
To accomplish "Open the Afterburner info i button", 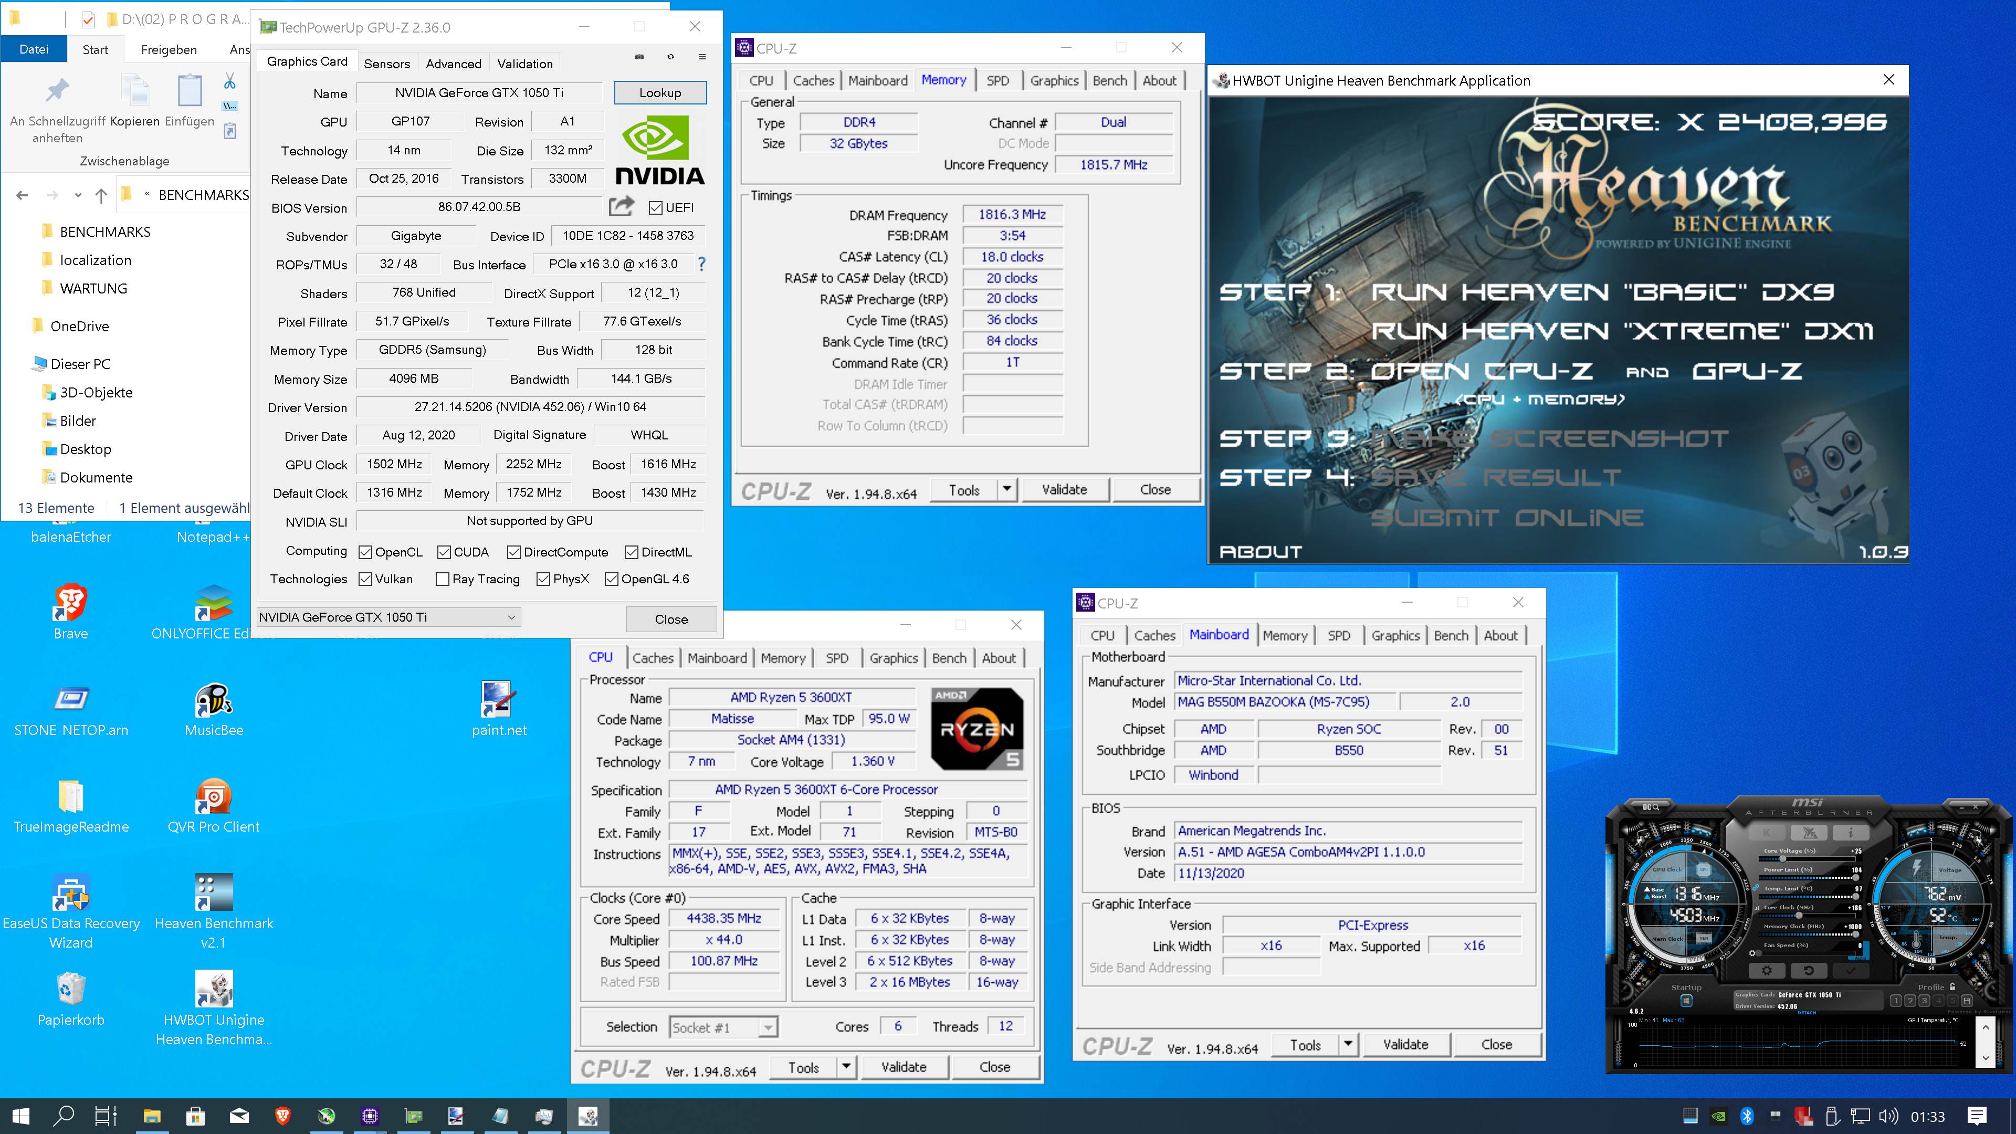I will click(x=1851, y=833).
